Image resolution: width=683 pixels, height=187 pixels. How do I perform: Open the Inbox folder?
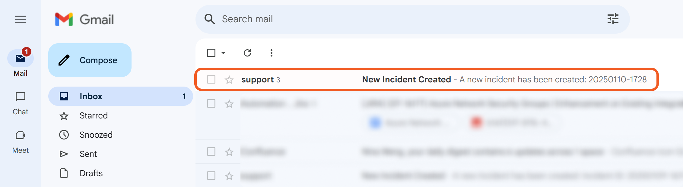(x=91, y=96)
